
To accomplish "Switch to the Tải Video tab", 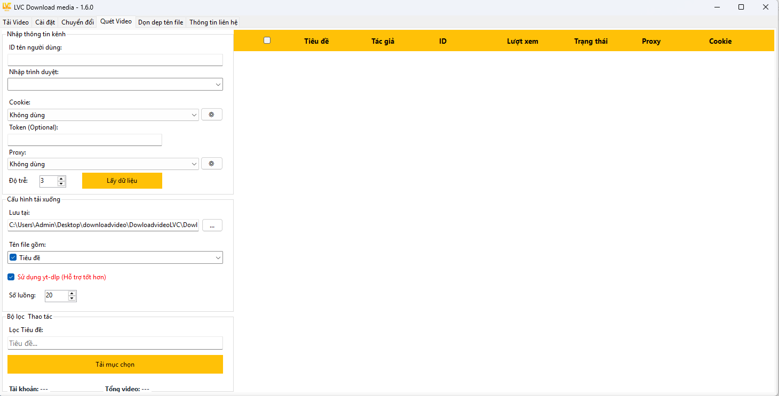I will coord(16,22).
